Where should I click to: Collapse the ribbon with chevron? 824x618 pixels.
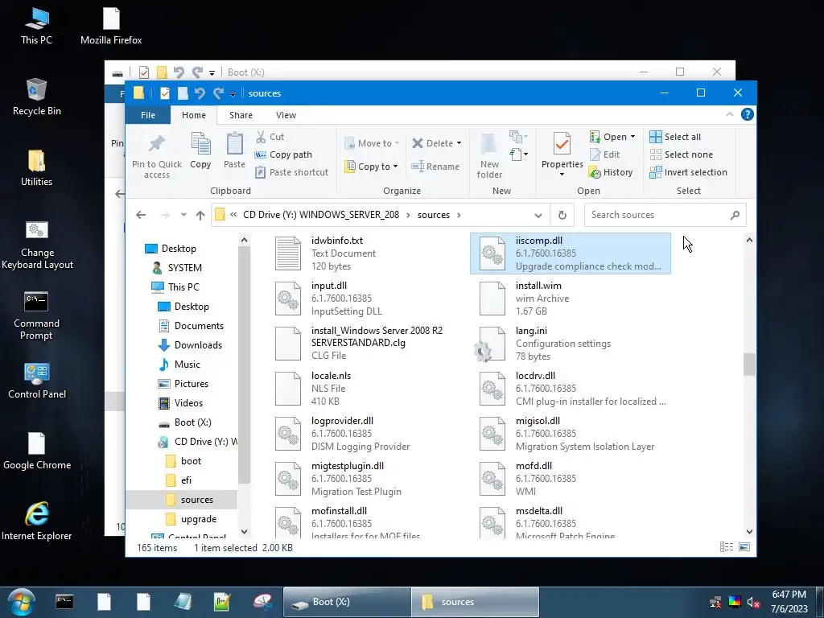click(x=729, y=114)
